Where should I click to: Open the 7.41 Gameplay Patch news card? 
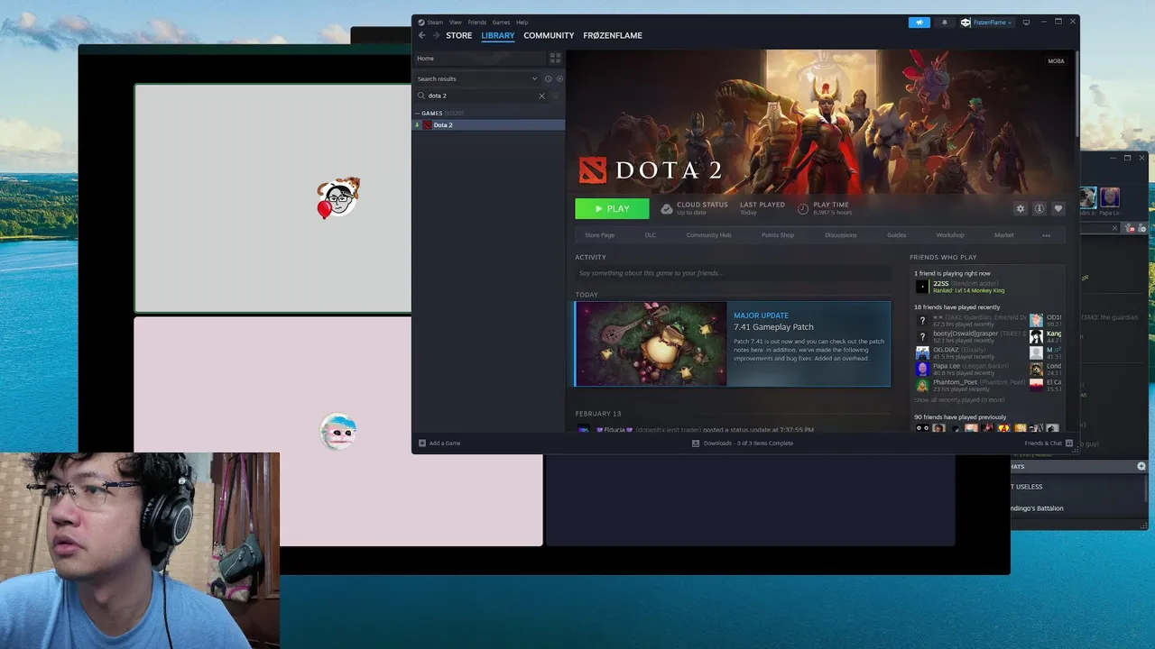coord(732,343)
